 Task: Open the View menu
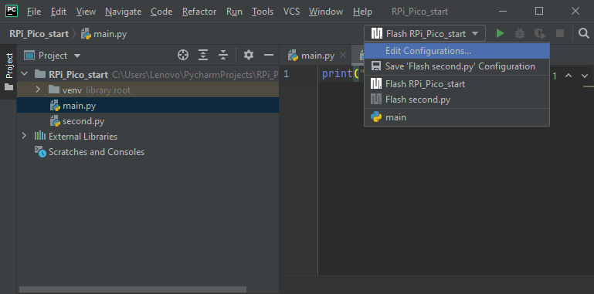coord(86,12)
